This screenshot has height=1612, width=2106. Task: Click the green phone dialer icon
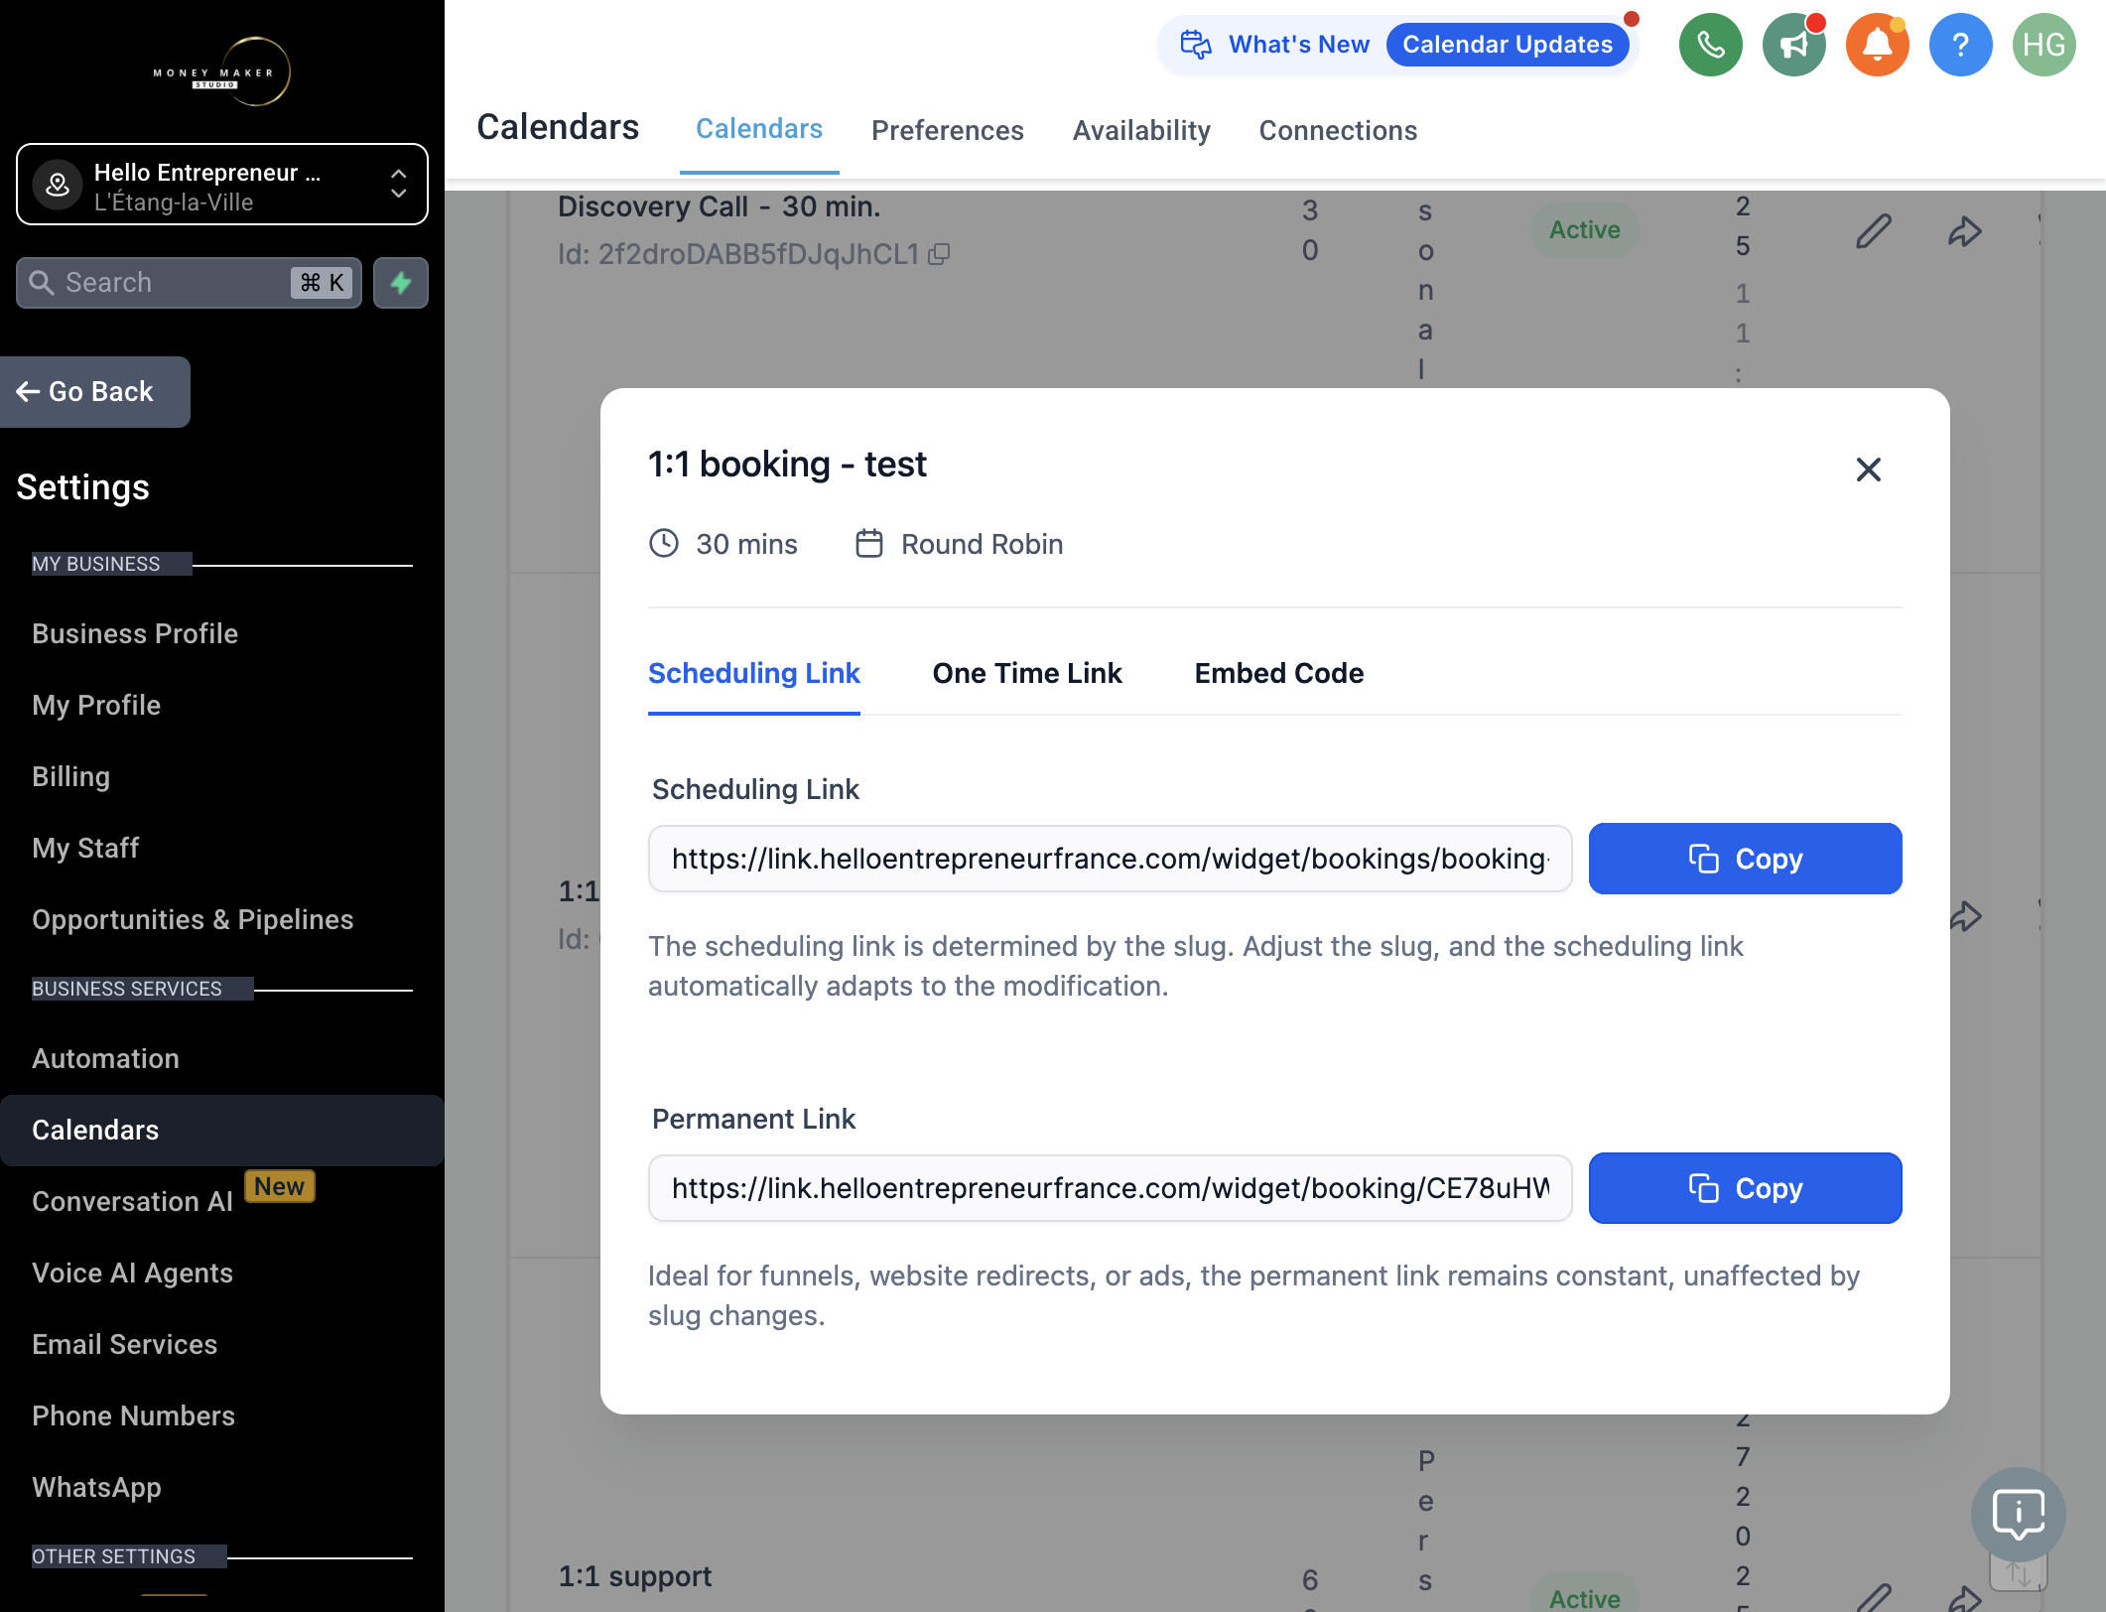tap(1710, 45)
